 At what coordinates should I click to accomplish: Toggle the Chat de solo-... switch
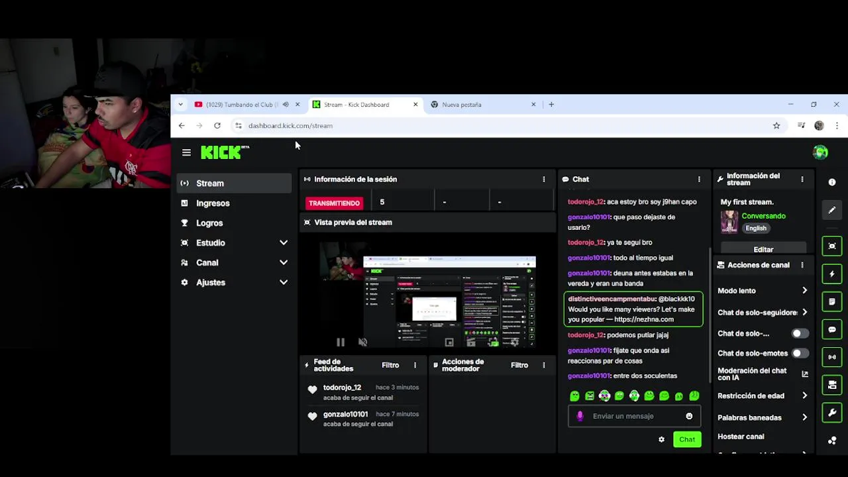point(800,333)
